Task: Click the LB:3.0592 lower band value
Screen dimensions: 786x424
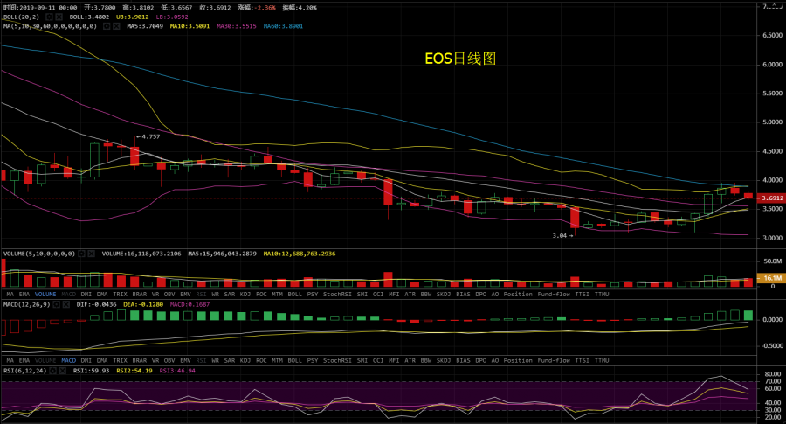Action: tap(172, 17)
